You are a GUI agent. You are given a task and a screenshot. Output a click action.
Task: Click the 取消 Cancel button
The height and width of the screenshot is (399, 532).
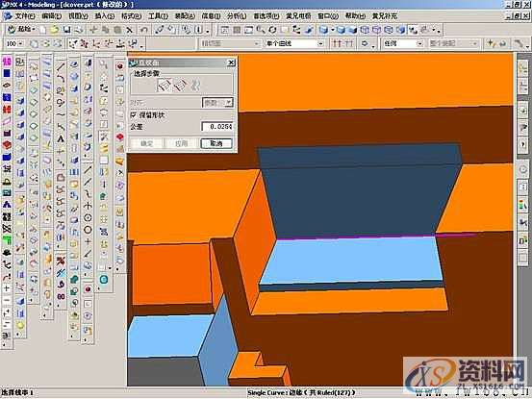pyautogui.click(x=216, y=143)
